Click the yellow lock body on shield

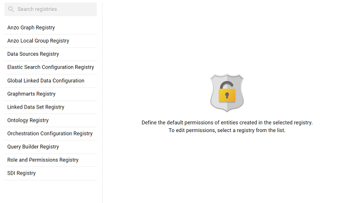coord(227,95)
